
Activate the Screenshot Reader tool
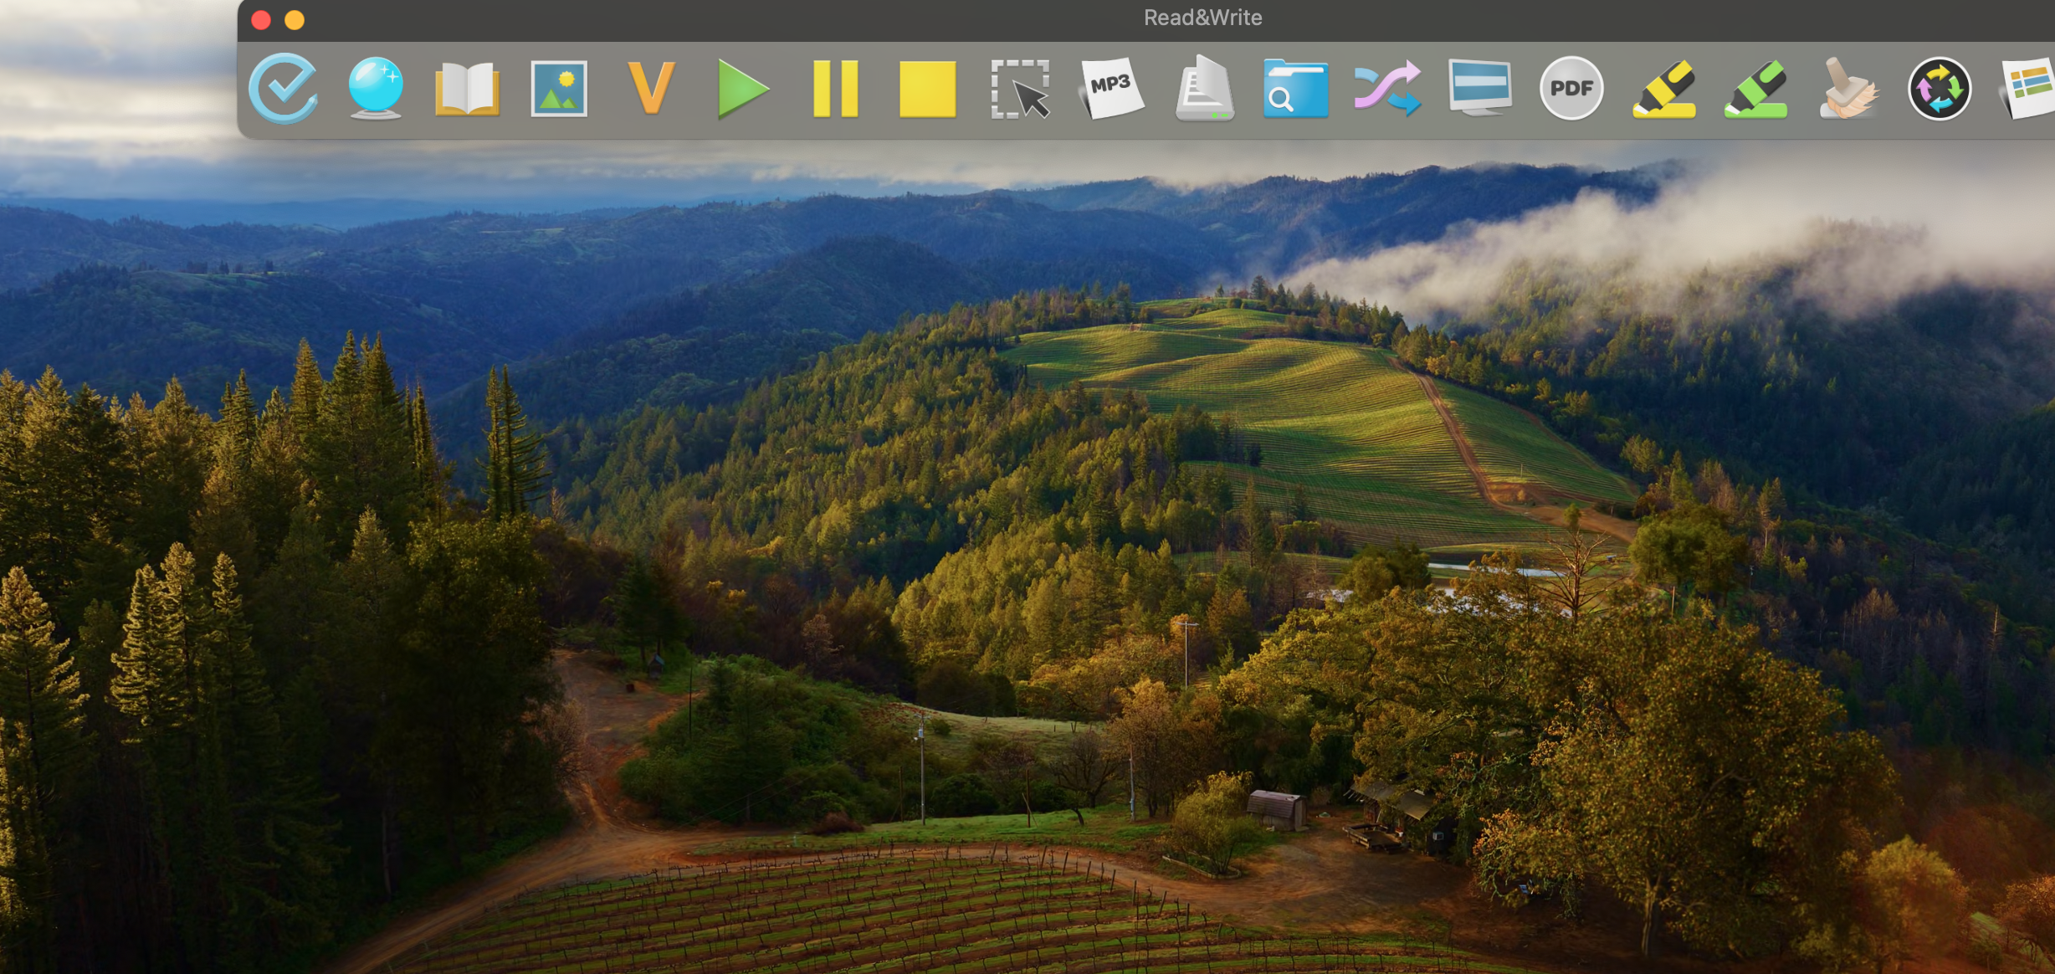pyautogui.click(x=1022, y=88)
